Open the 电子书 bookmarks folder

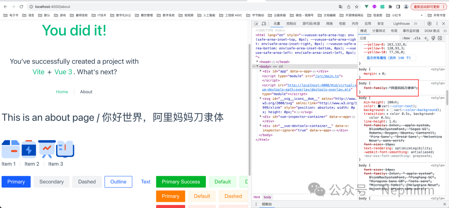(11, 15)
